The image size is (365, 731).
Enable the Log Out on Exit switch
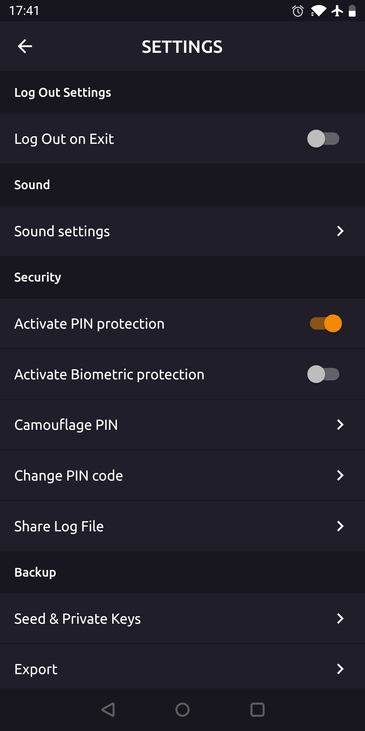(x=323, y=139)
